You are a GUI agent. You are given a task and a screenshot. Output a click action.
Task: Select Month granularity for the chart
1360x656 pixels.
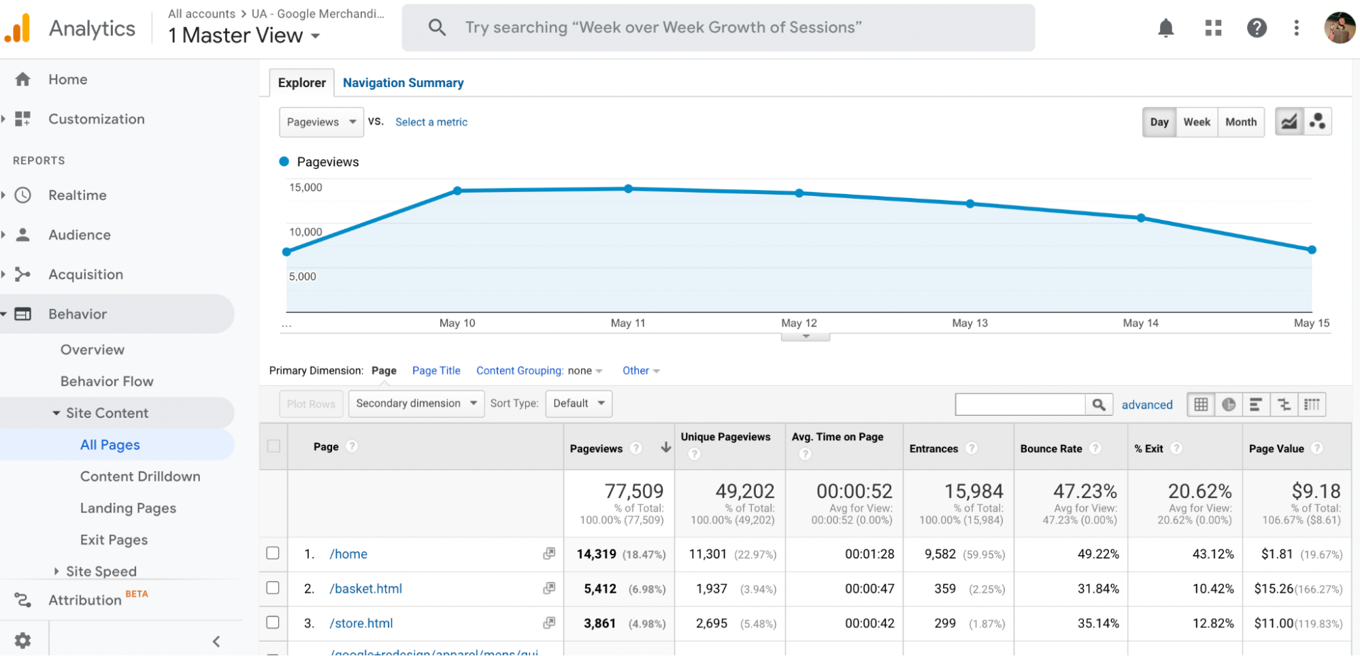click(1240, 122)
